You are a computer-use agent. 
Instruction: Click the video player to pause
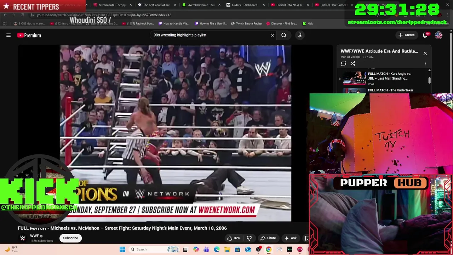(175, 133)
